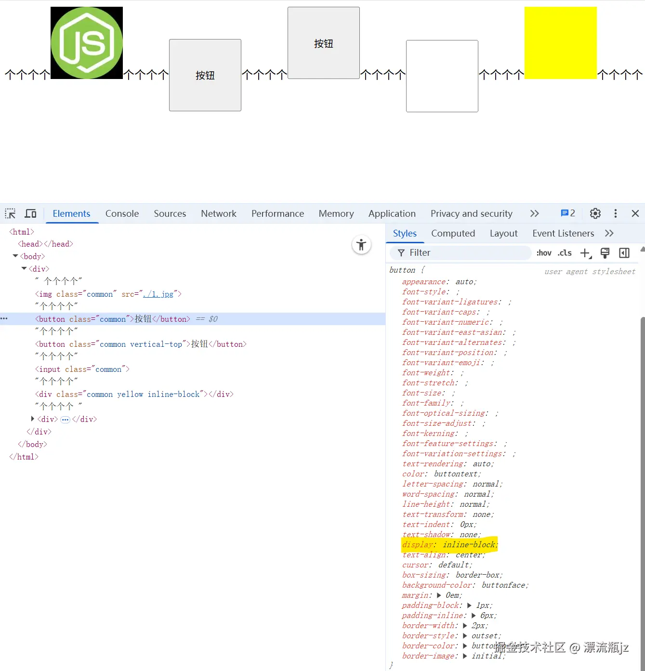Expand the border-image property triangle
Viewport: 645px width, 671px height.
[x=465, y=656]
